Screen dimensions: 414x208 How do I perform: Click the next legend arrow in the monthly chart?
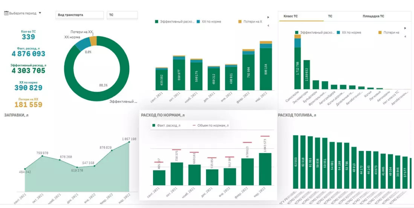pyautogui.click(x=268, y=17)
